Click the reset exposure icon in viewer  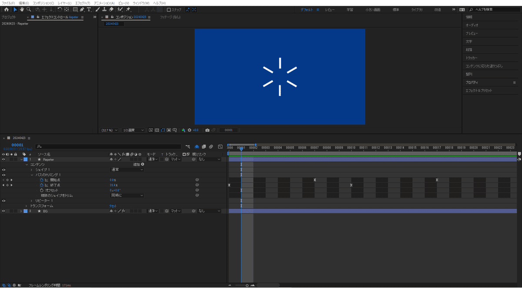click(190, 130)
